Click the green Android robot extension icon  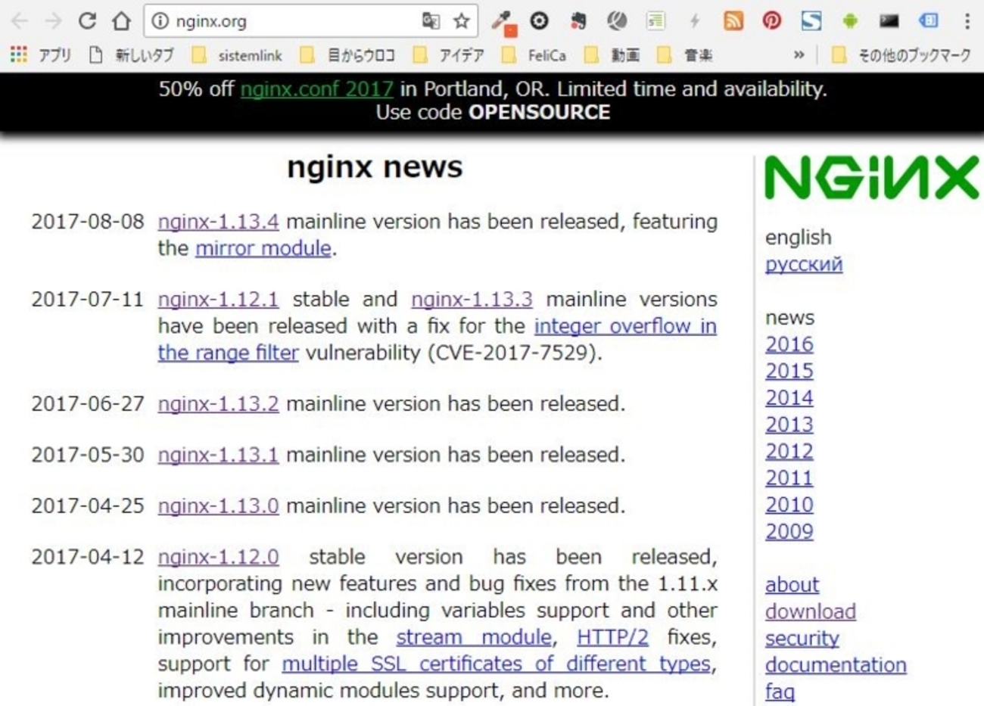tap(849, 22)
